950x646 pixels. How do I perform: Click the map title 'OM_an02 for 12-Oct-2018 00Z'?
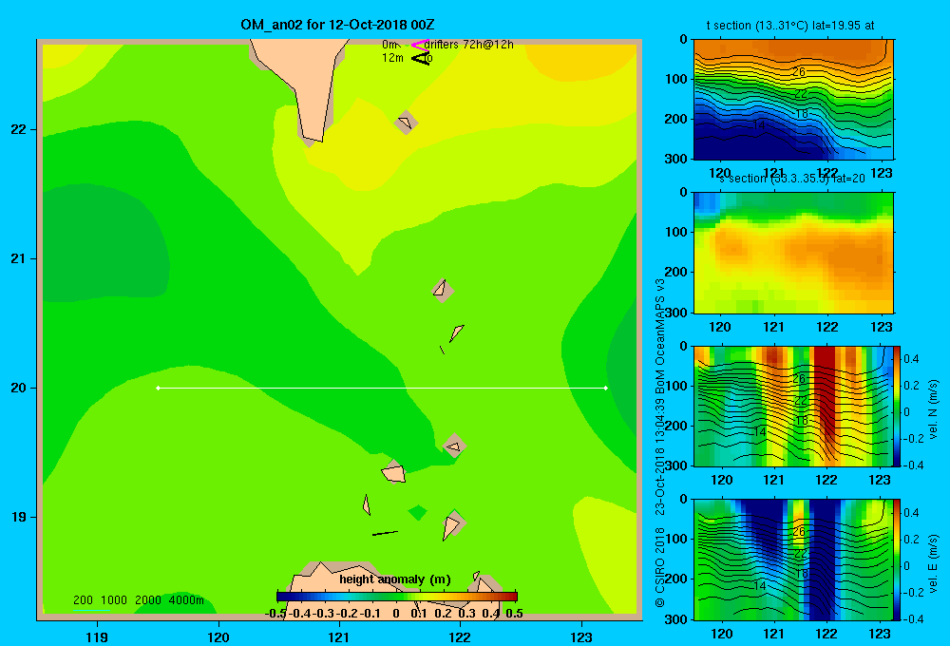(337, 25)
